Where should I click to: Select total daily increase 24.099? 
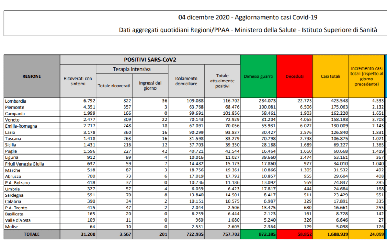pos(377,234)
